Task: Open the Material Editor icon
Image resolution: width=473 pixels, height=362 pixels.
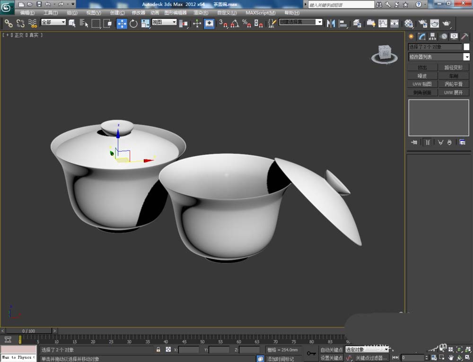Action: (409, 24)
